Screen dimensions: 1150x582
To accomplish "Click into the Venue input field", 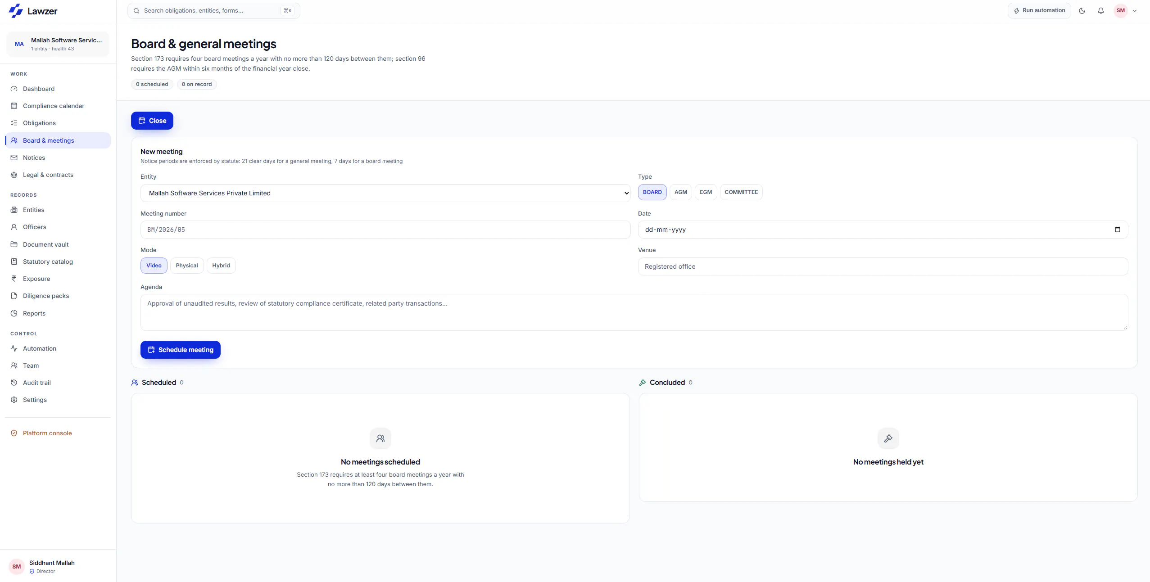I will click(883, 266).
